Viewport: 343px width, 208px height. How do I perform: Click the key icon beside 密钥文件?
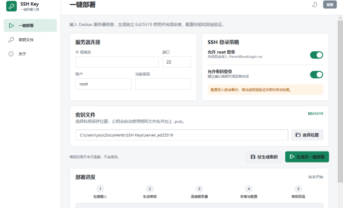11,40
